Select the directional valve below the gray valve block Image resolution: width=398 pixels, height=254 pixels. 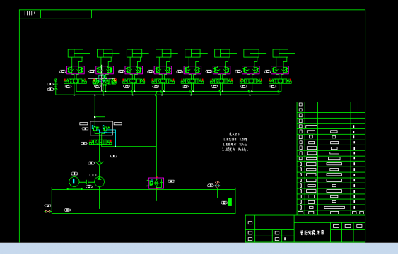tap(100, 143)
